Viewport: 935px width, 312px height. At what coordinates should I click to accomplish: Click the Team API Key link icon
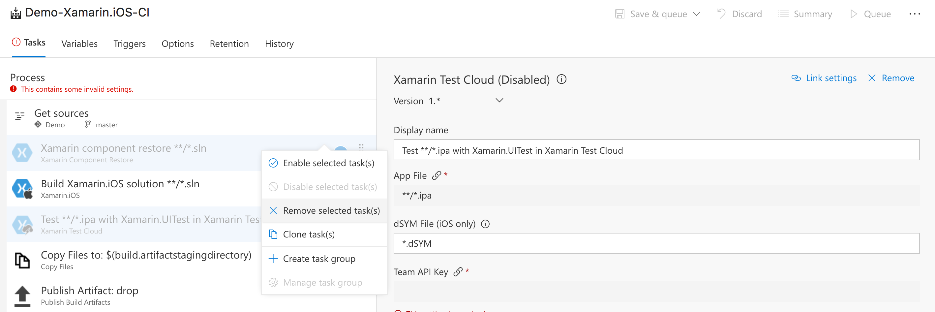(458, 272)
